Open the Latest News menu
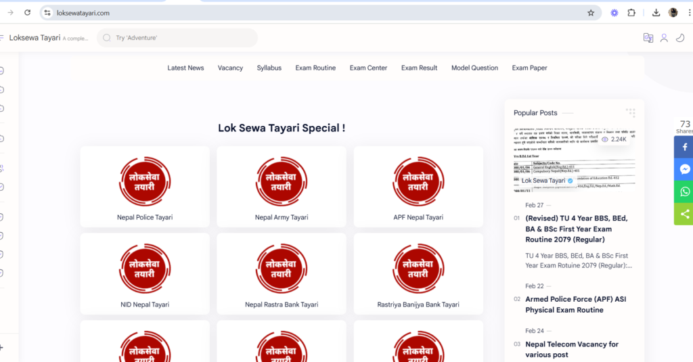This screenshot has height=362, width=693. click(185, 68)
